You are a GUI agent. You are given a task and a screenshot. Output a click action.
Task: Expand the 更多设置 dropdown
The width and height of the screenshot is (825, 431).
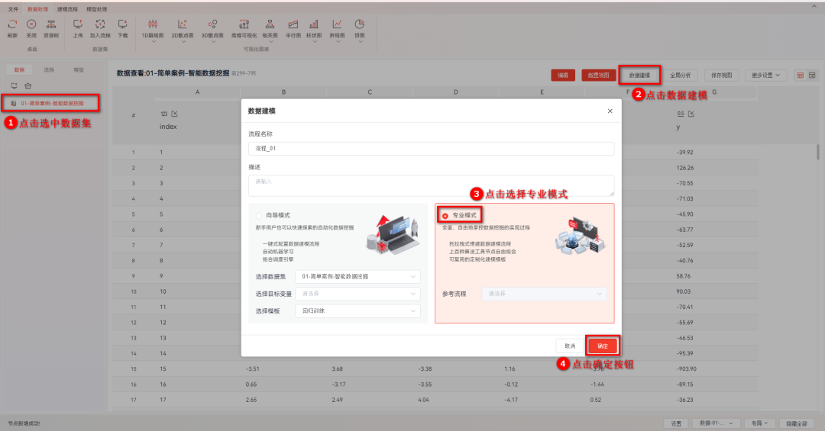point(765,76)
